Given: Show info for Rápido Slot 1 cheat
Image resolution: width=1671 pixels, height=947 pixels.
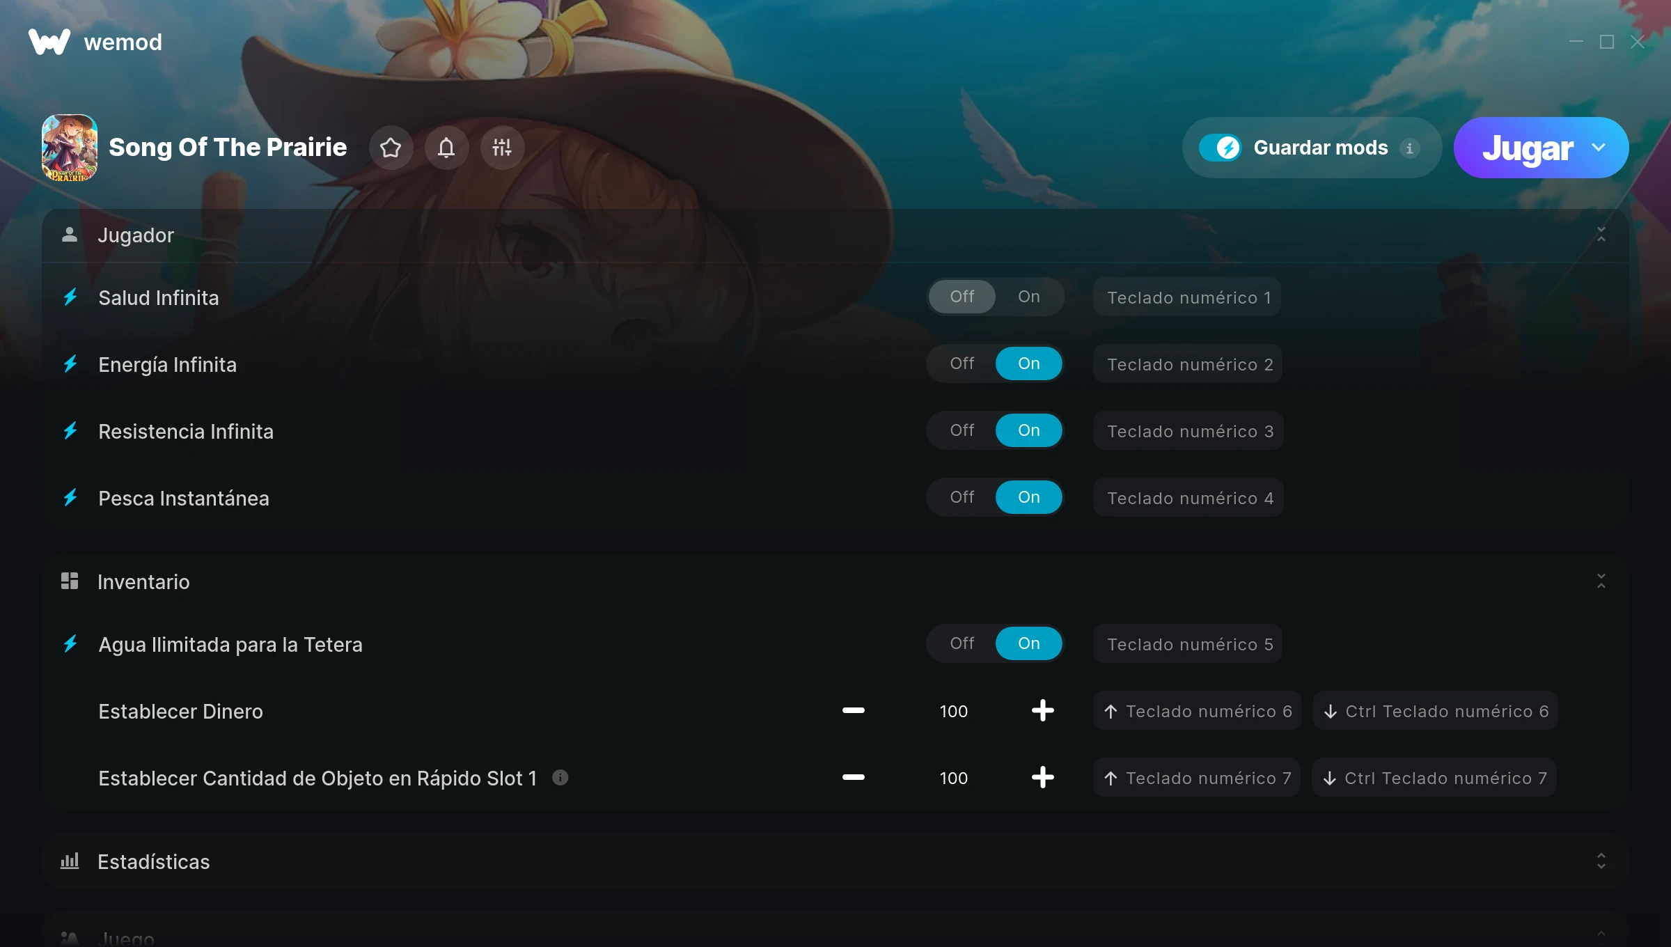Looking at the screenshot, I should 560,777.
